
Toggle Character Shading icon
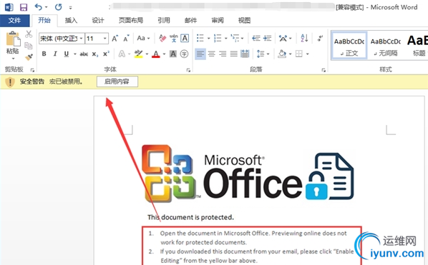(x=173, y=54)
